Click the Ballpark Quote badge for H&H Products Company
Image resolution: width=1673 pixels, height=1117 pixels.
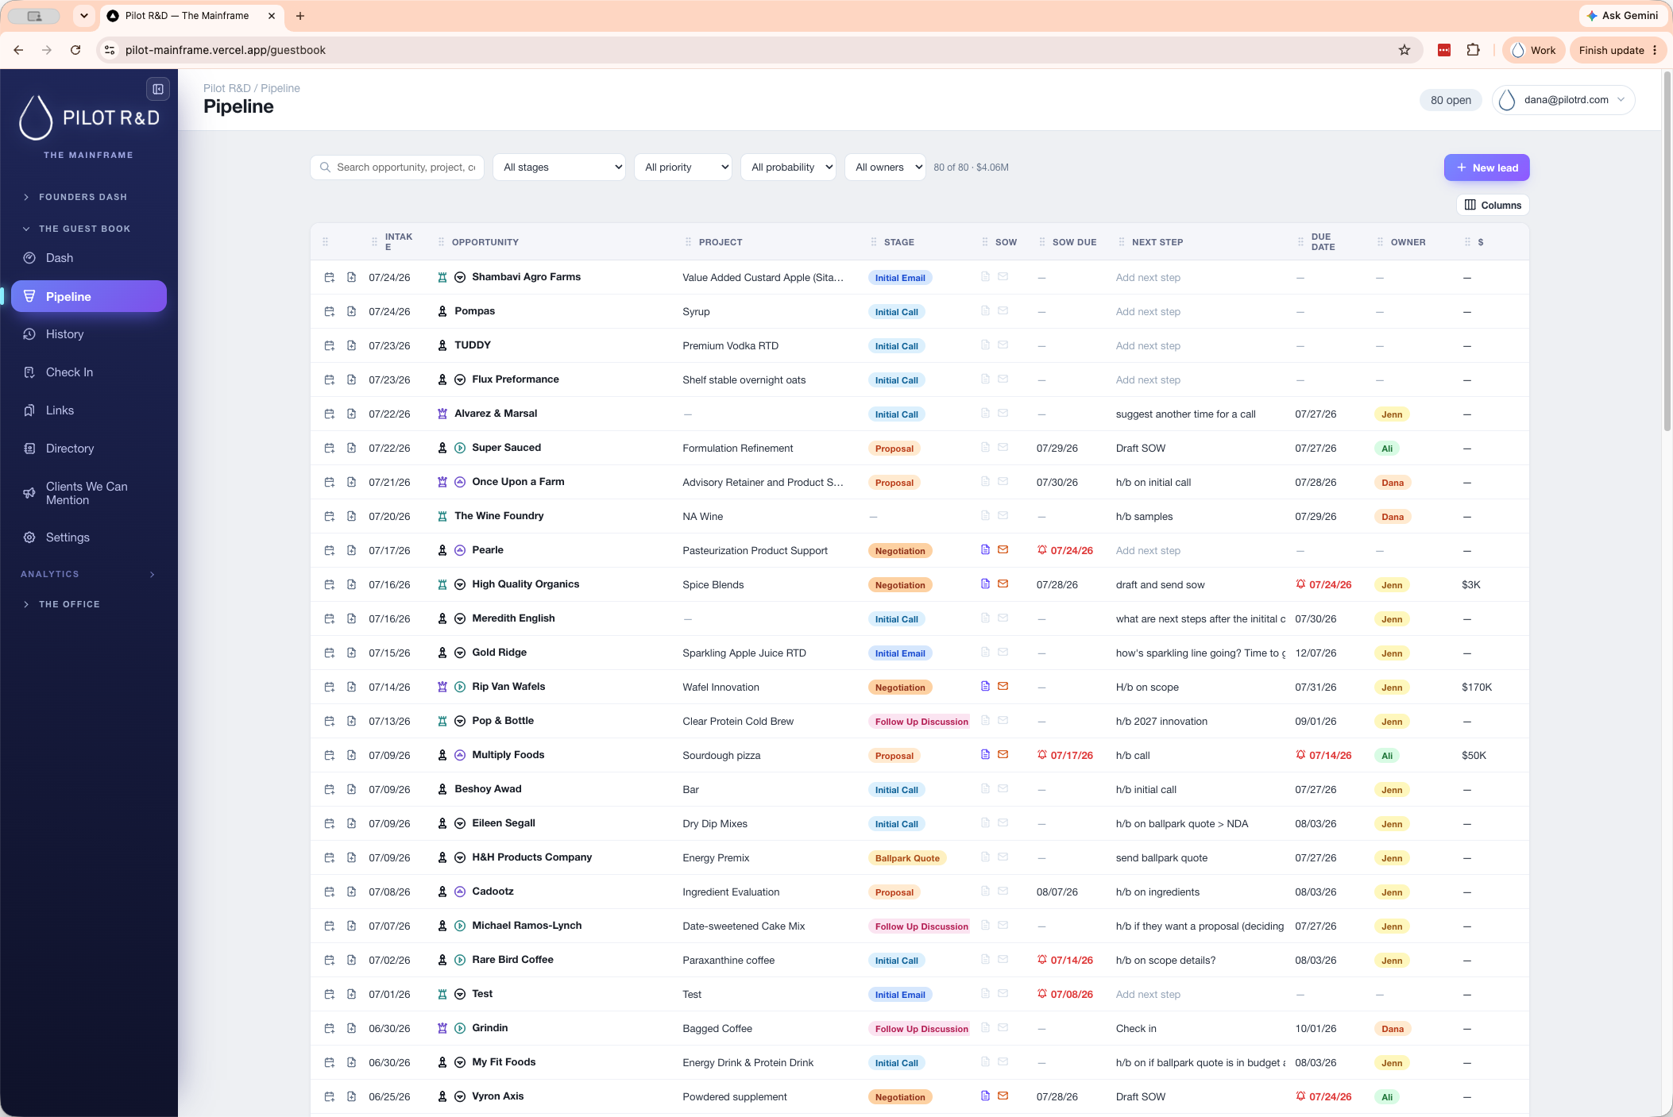(907, 858)
